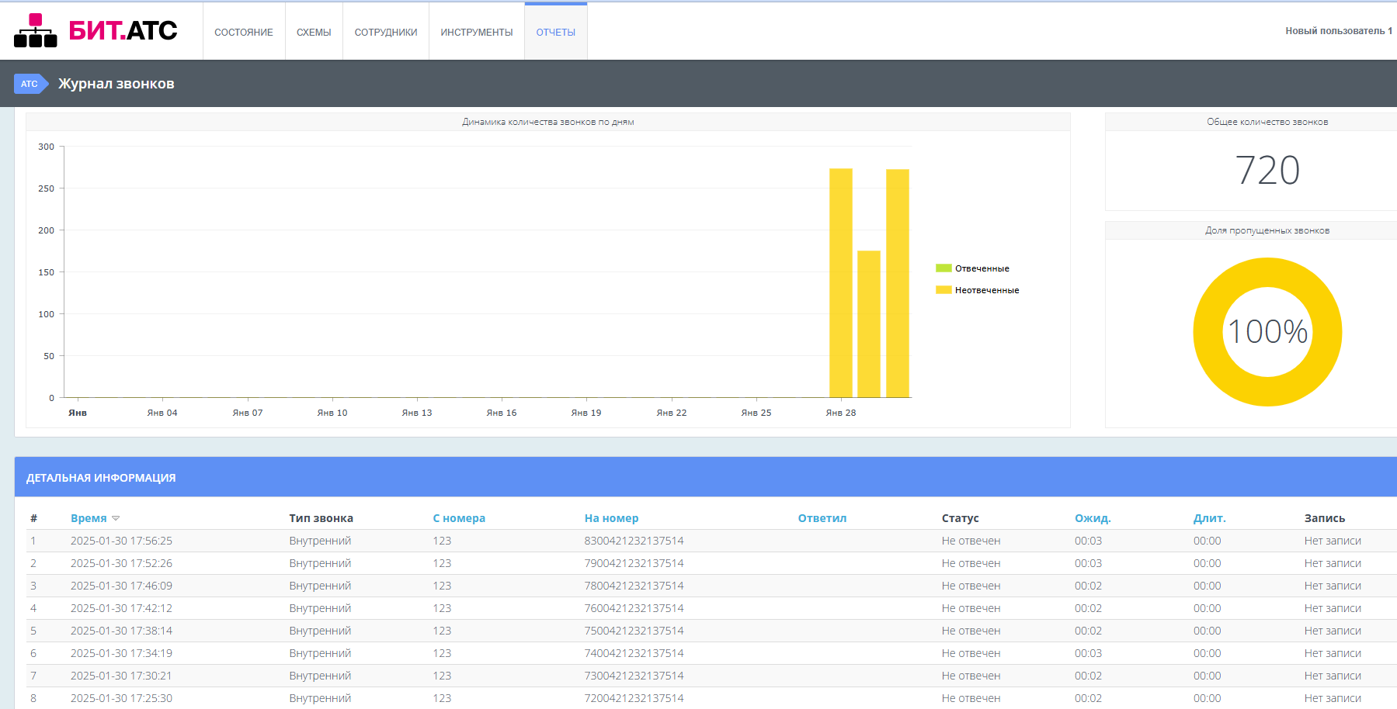Click the sort arrow next to Время

pyautogui.click(x=116, y=518)
